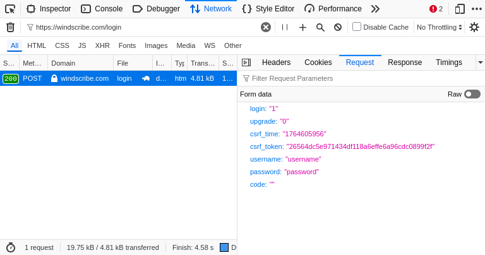Toggle the Raw form data switch
This screenshot has width=485, height=255.
click(x=472, y=94)
